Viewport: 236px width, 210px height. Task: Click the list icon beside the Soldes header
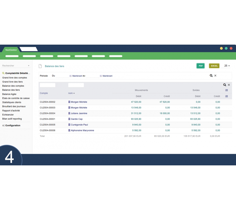(227, 90)
